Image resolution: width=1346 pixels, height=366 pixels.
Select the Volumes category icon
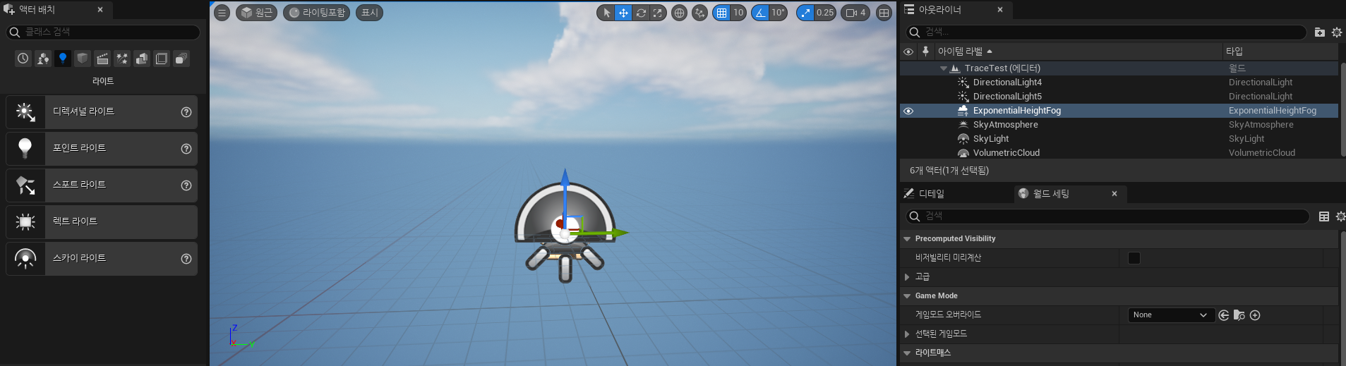162,59
